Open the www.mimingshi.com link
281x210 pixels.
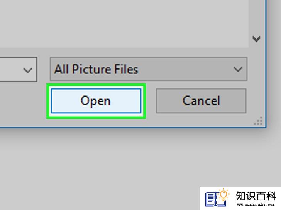pos(256,205)
